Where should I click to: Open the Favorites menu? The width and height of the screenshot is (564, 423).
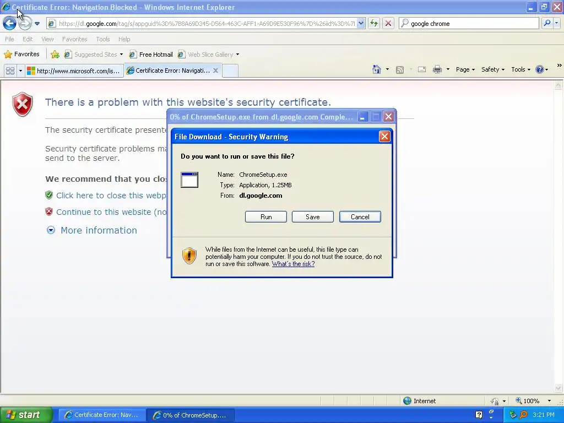click(74, 39)
